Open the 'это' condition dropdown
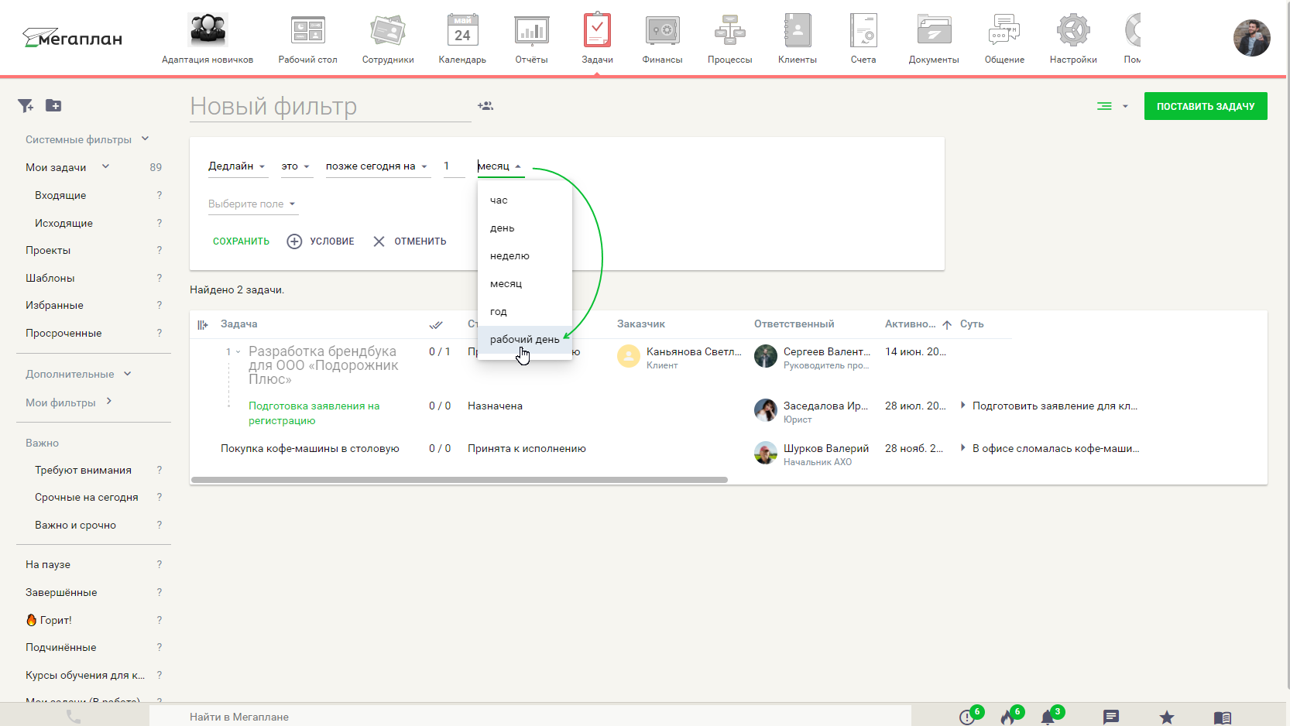 296,166
